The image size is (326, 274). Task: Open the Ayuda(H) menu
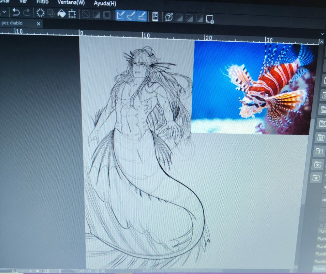[105, 3]
